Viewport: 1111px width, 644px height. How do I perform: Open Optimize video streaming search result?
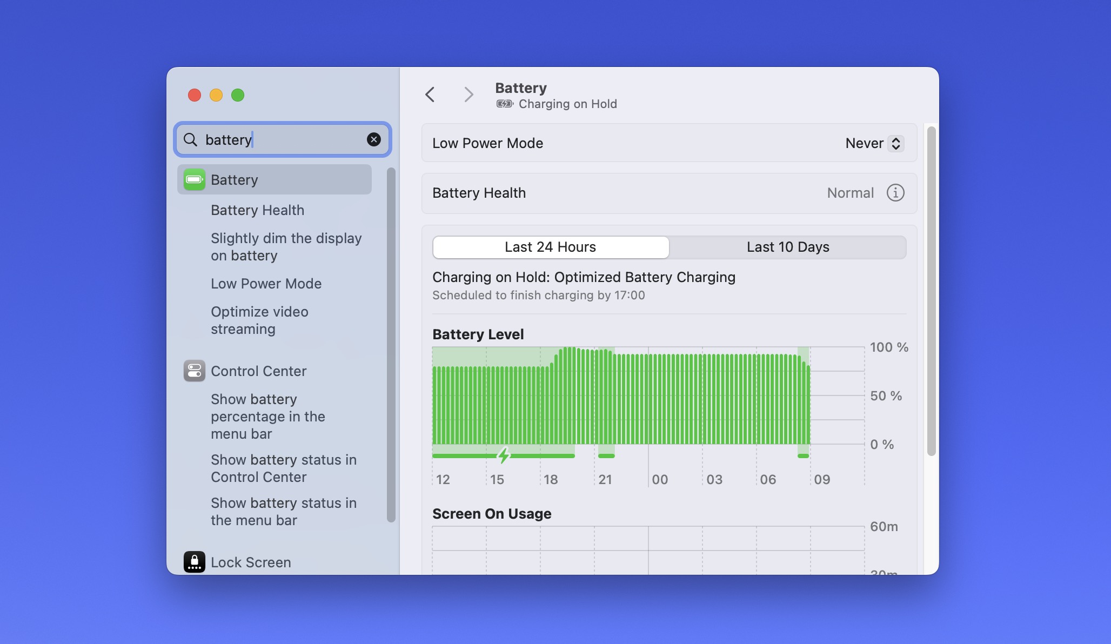259,320
